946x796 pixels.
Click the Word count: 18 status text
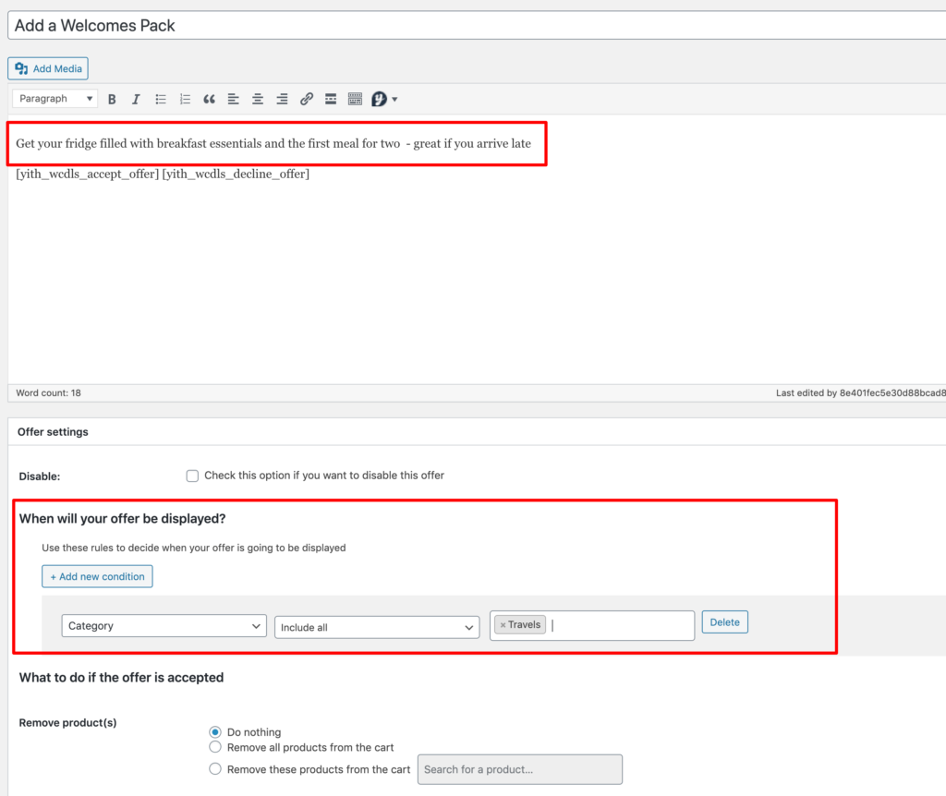tap(48, 393)
